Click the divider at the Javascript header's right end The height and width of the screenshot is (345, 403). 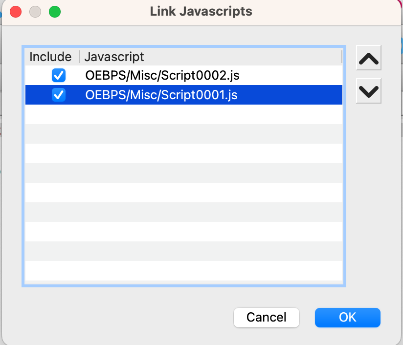341,57
